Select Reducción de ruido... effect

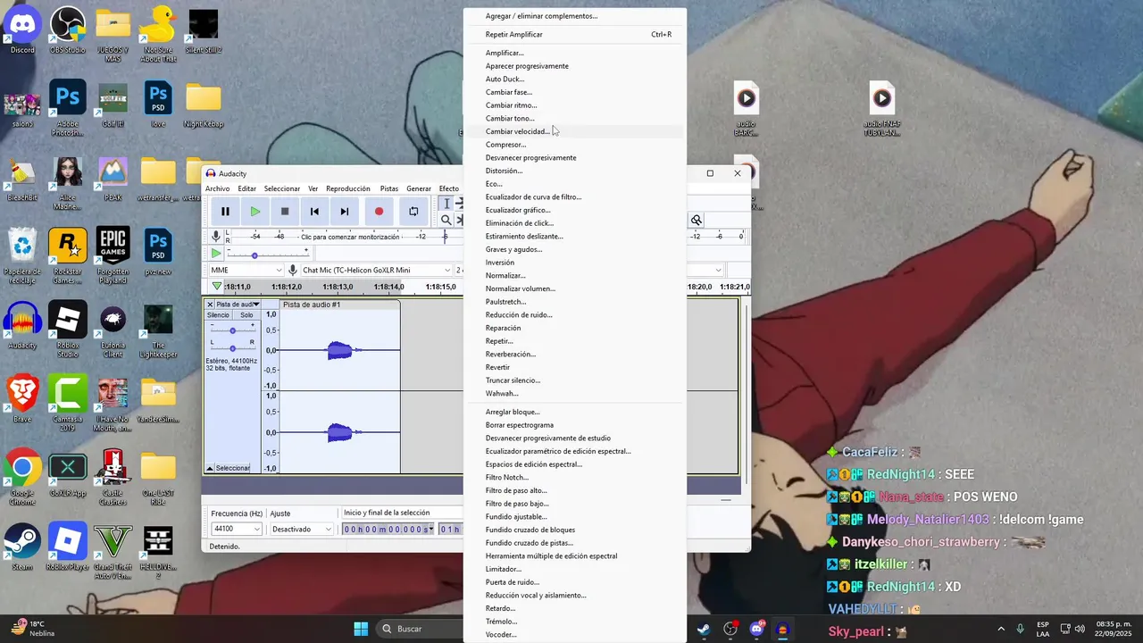(575, 314)
